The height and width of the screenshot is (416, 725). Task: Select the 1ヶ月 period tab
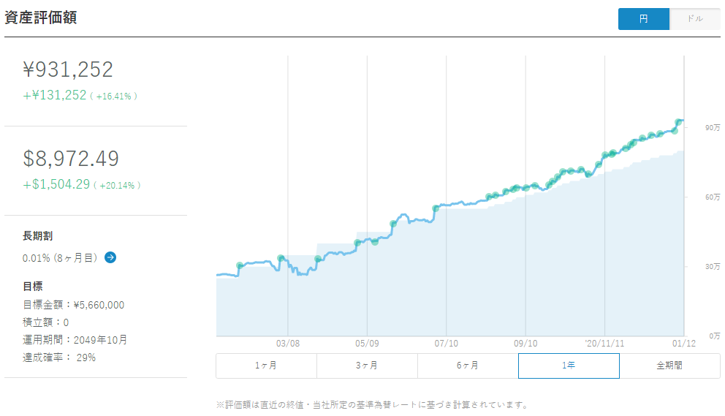click(x=266, y=366)
